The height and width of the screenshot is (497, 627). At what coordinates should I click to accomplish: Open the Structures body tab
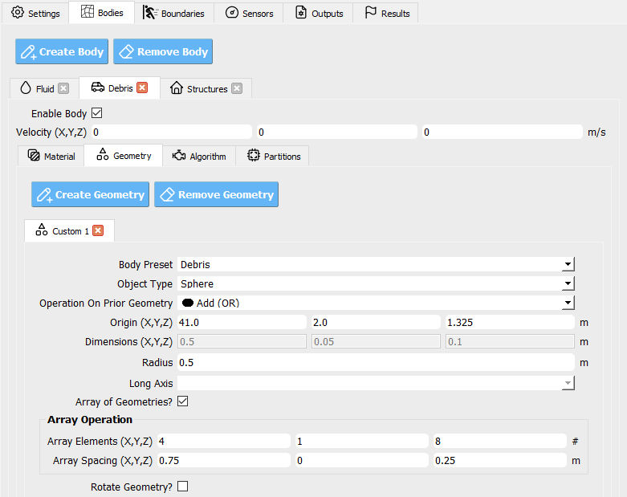point(206,88)
